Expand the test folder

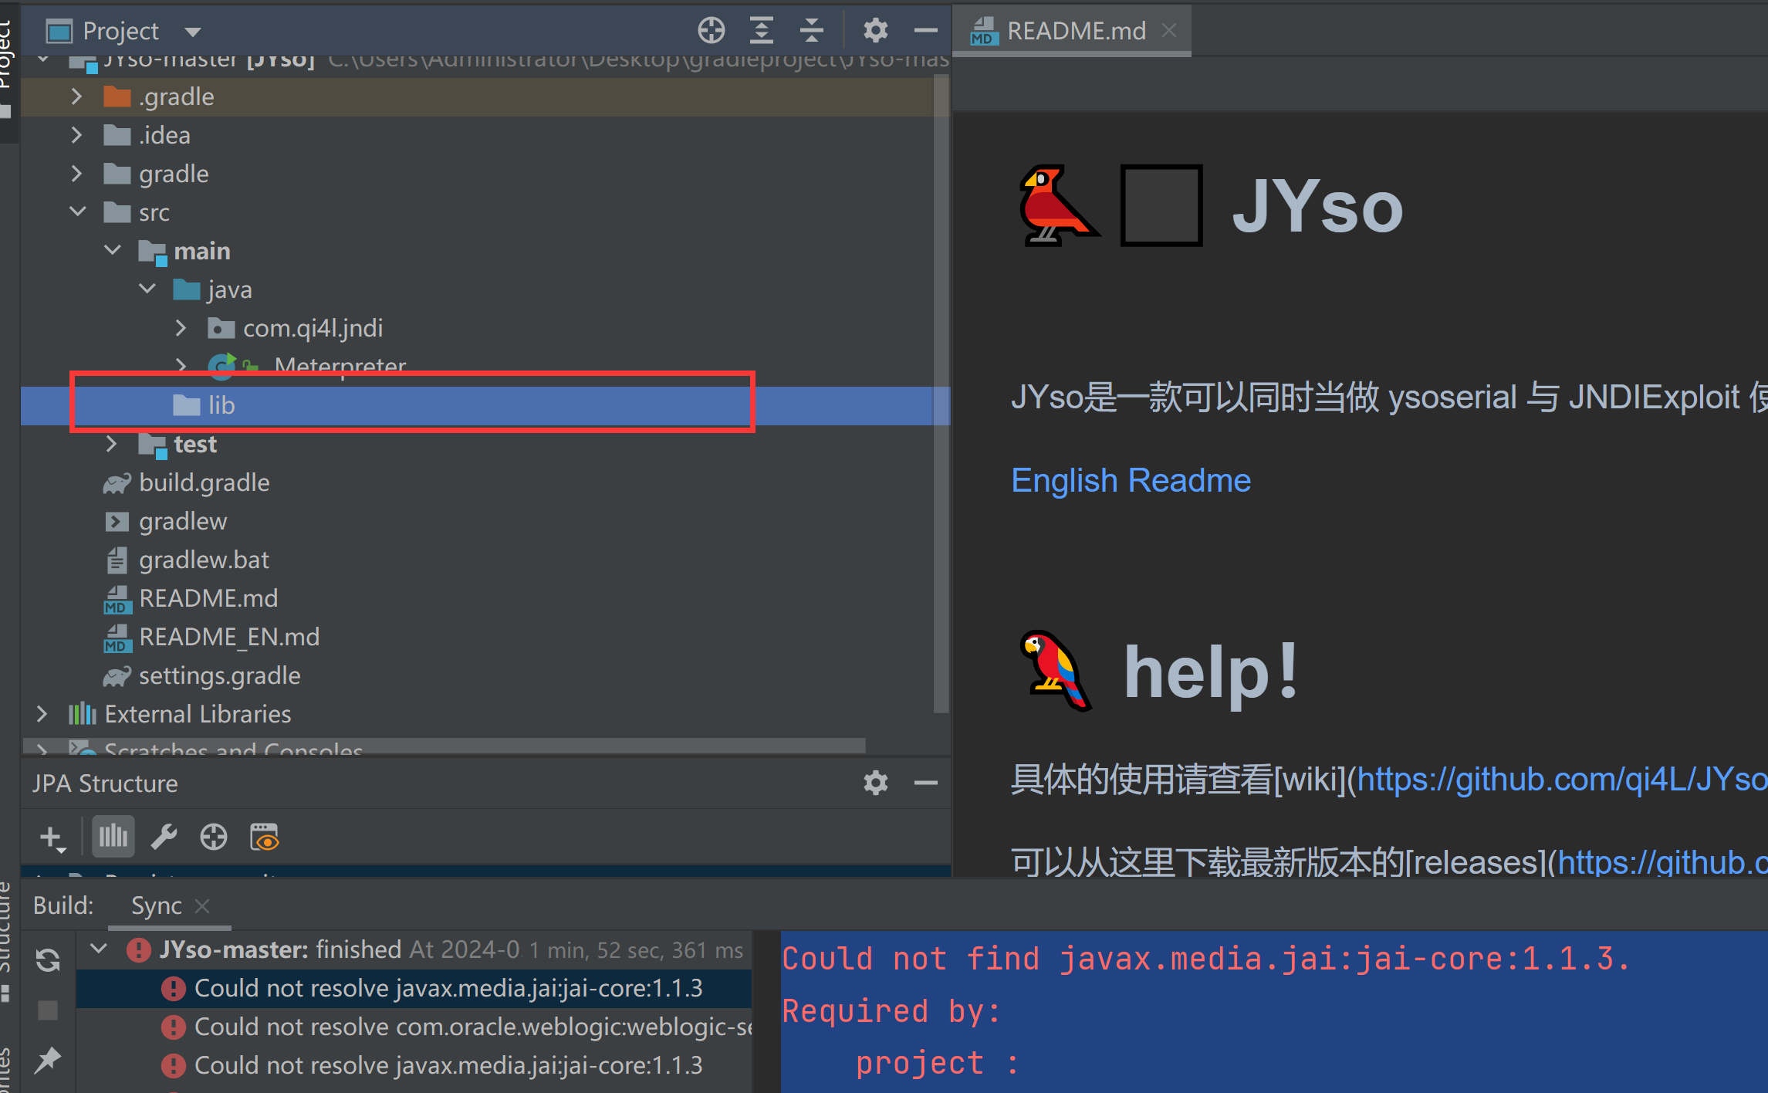click(111, 444)
